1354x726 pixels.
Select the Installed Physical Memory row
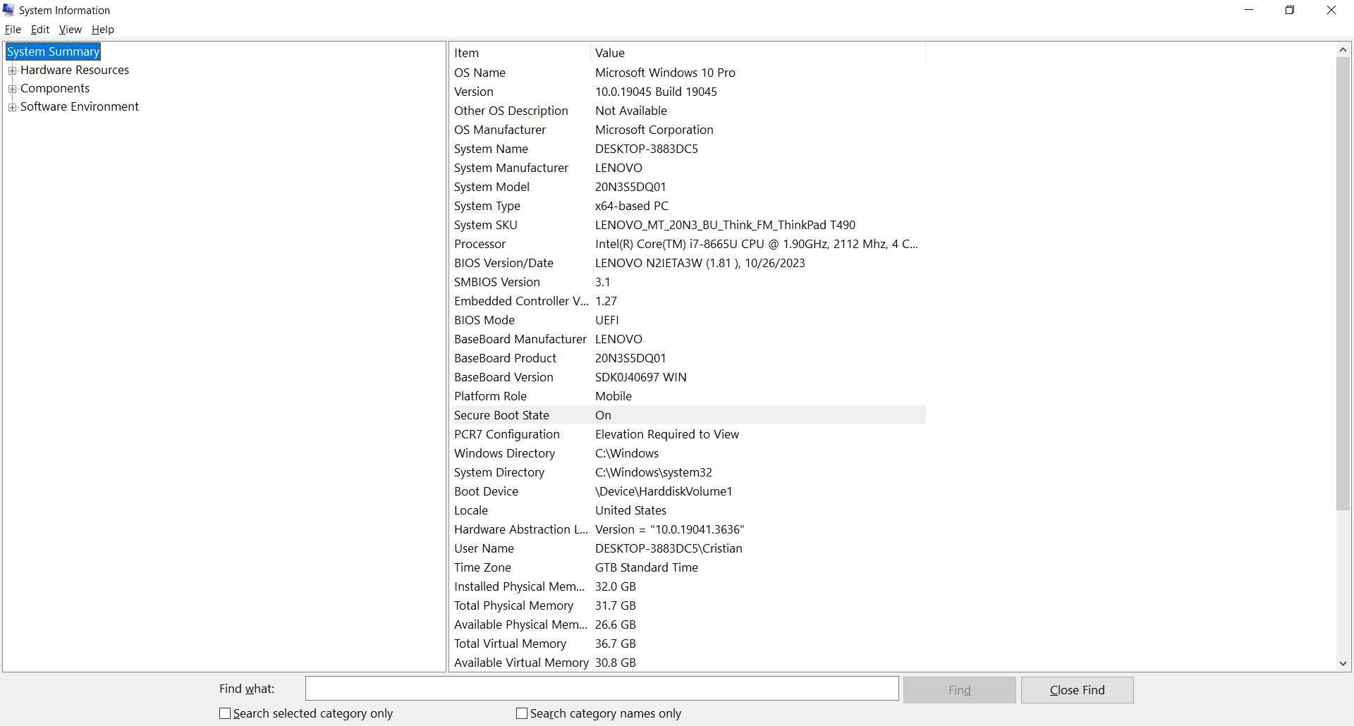click(x=688, y=586)
